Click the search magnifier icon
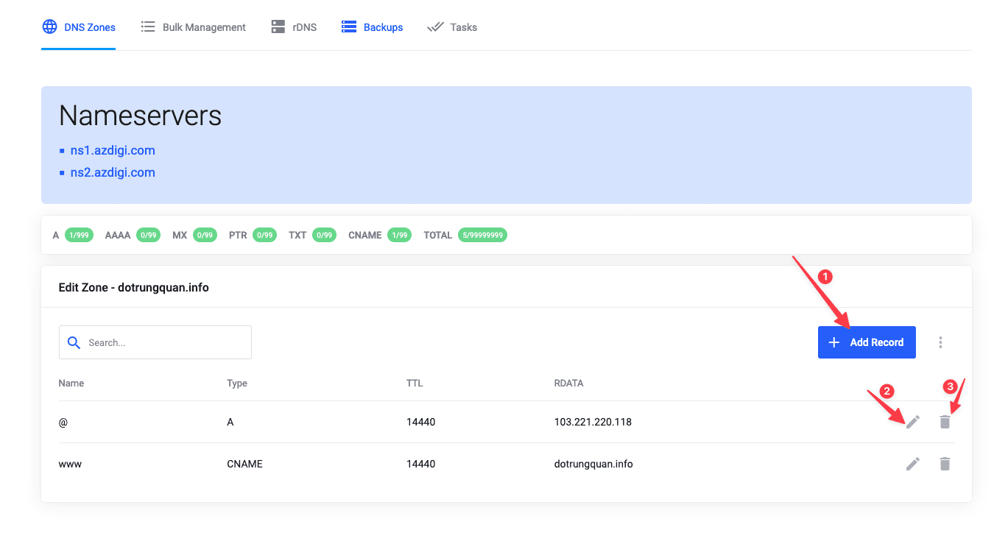This screenshot has width=1008, height=533. (x=74, y=342)
